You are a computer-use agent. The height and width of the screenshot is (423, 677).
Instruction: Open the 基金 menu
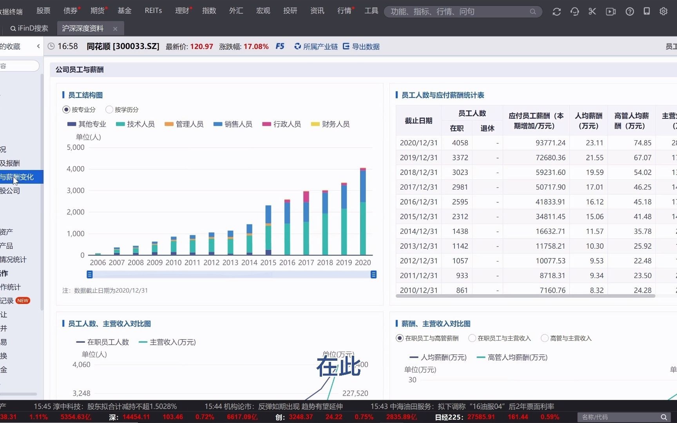125,11
